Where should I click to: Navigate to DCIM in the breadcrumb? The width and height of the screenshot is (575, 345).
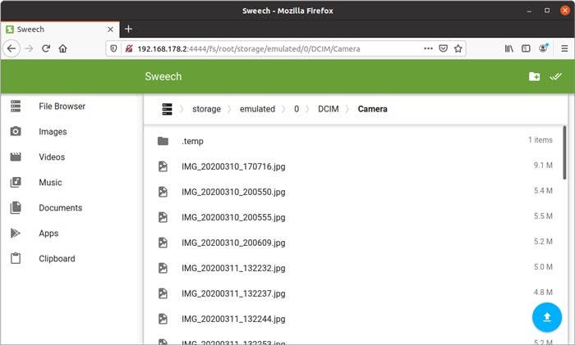pos(329,109)
